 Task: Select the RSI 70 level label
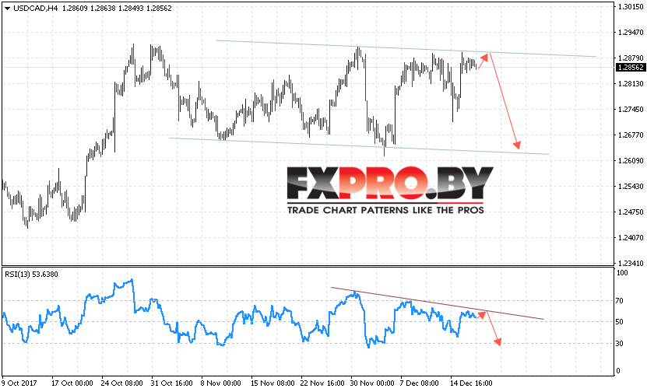pos(620,301)
